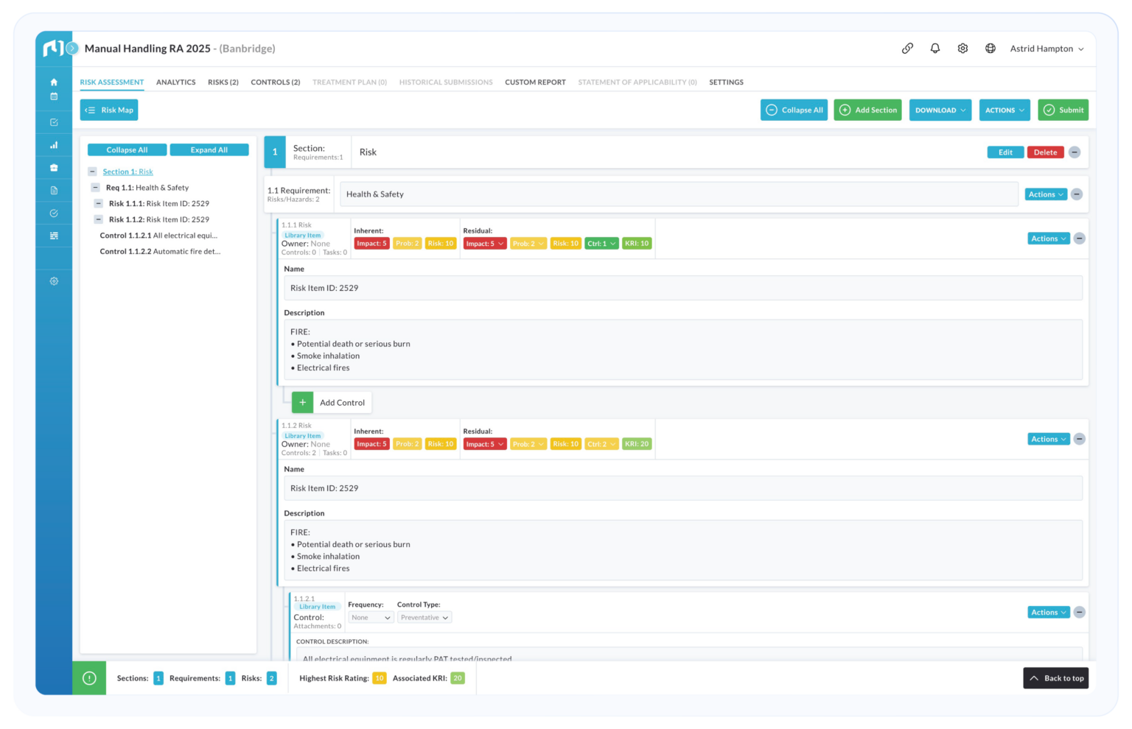Click the header settings gear icon
The height and width of the screenshot is (729, 1132).
pyautogui.click(x=962, y=49)
